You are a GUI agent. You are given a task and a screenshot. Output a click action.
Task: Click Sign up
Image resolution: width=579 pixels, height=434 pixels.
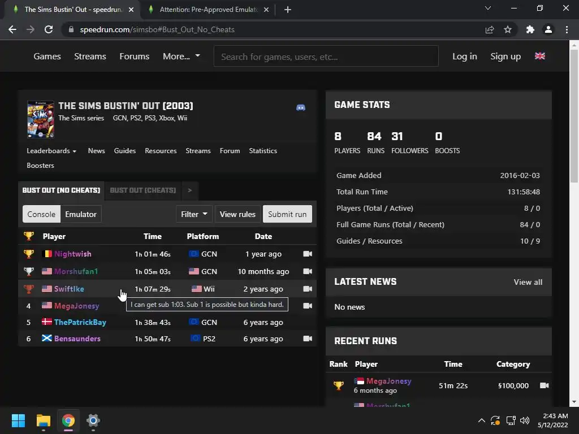pos(505,56)
